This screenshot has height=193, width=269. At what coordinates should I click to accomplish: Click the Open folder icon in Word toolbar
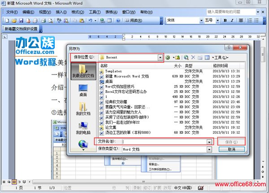coord(14,21)
